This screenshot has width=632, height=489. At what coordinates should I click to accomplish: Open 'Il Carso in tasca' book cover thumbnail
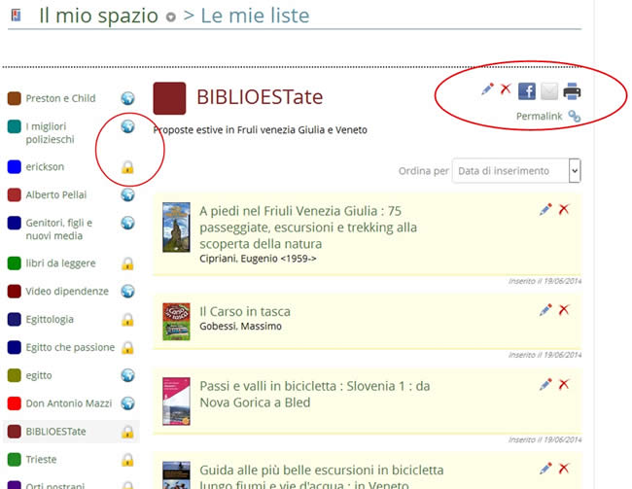pyautogui.click(x=176, y=321)
